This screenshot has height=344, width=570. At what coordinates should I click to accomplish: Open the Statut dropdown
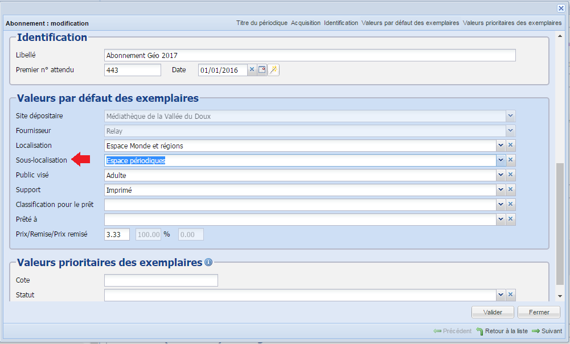pyautogui.click(x=500, y=295)
